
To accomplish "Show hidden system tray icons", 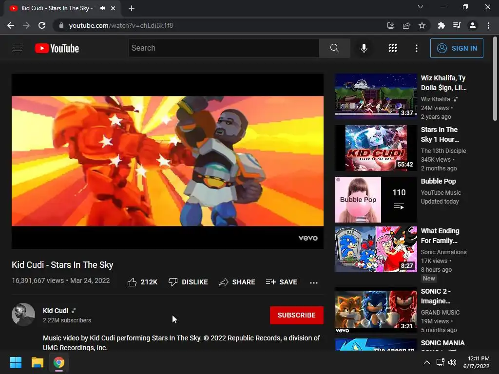I will 427,362.
